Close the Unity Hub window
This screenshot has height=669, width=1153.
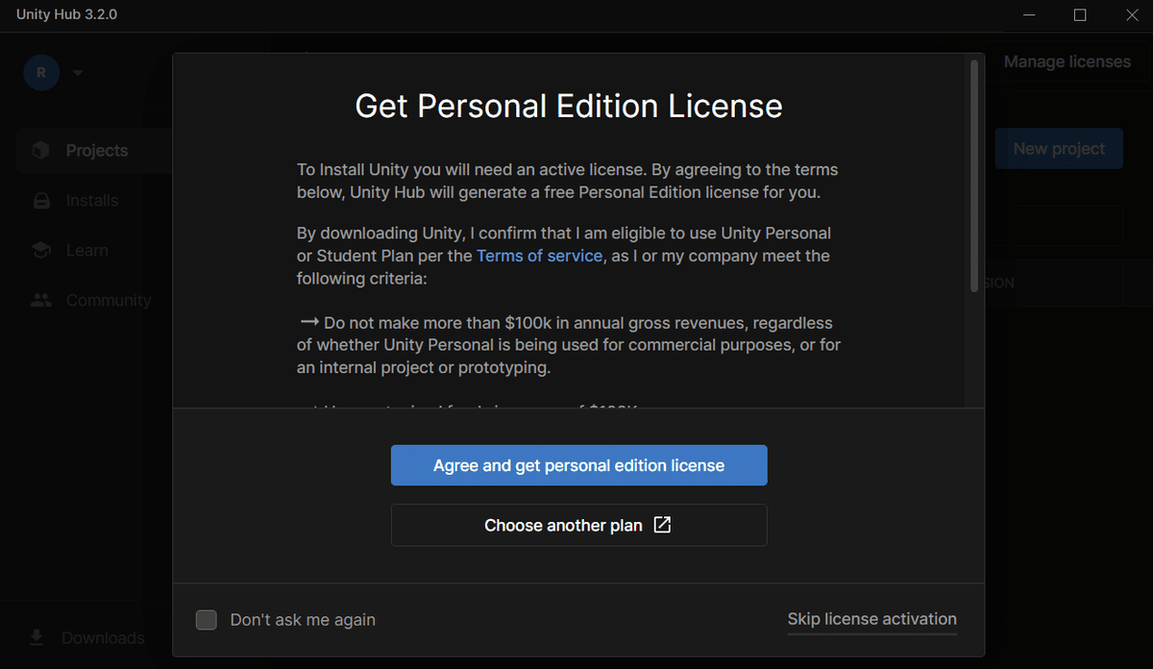[x=1131, y=15]
